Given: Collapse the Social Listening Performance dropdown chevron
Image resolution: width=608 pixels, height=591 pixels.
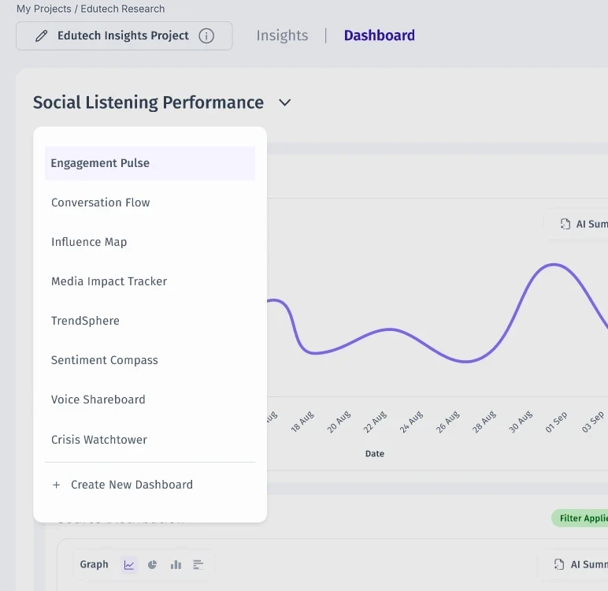Looking at the screenshot, I should point(284,102).
